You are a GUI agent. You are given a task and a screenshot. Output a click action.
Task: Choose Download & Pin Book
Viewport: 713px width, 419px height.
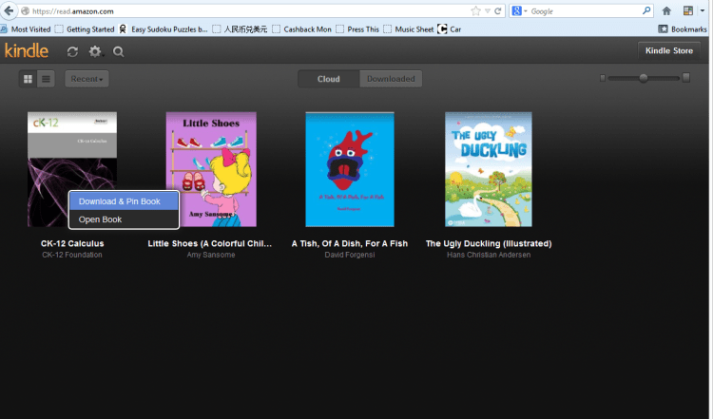[124, 201]
